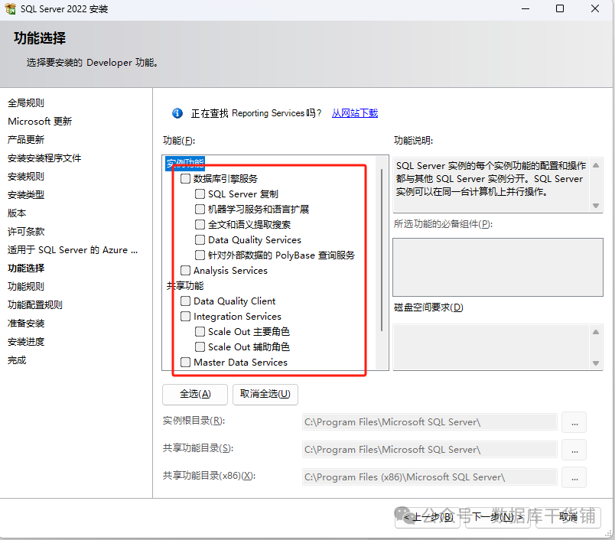Click the 全选(A) button
615x540 pixels.
click(195, 394)
